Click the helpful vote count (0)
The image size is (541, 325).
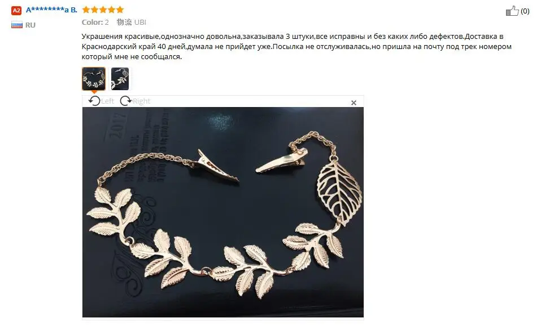tap(525, 11)
